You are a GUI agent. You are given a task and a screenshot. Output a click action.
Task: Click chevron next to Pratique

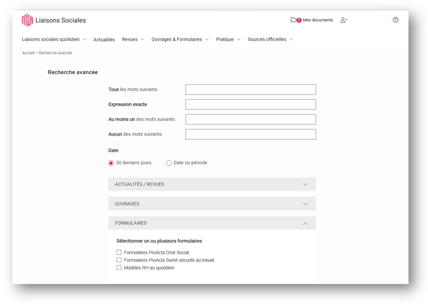239,40
